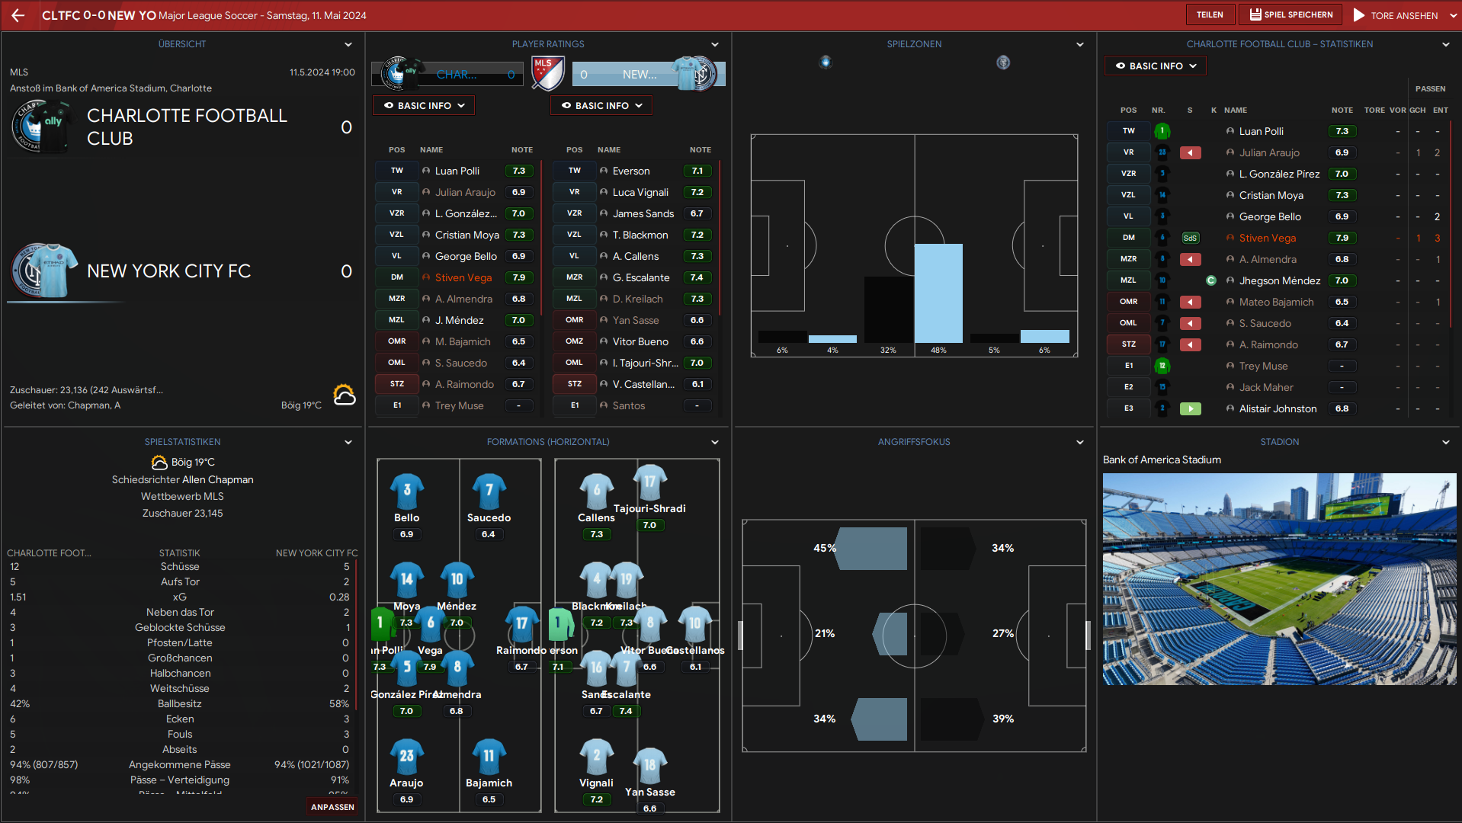
Task: Open the Charlotte Statistiken panel dropdown chevron
Action: [1445, 44]
